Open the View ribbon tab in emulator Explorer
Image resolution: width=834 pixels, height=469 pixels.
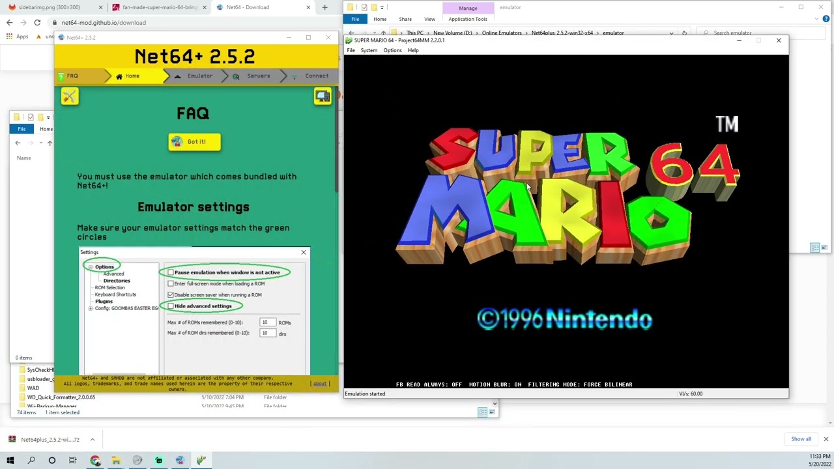click(x=429, y=19)
